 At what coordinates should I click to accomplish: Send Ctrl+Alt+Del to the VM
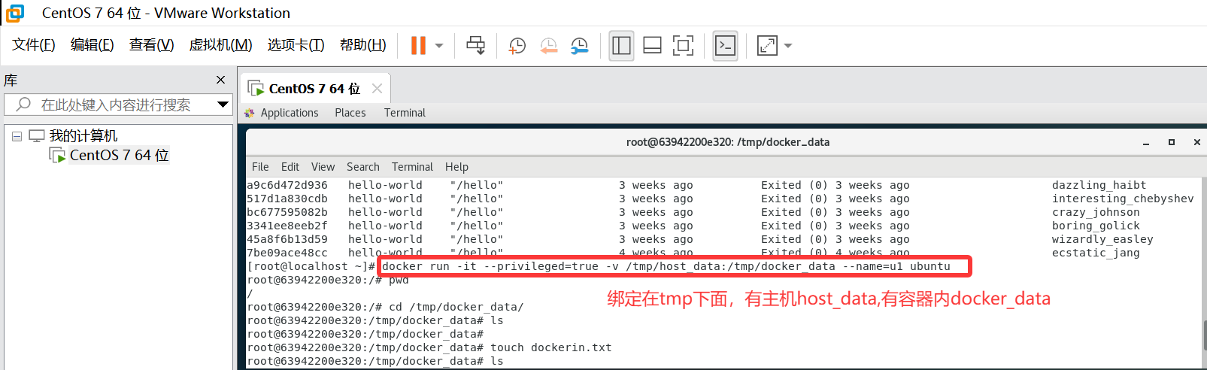[x=476, y=45]
